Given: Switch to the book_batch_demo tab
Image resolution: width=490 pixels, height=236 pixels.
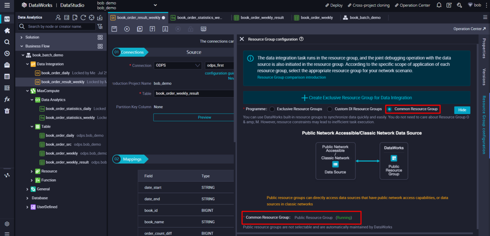Looking at the screenshot, I should click(362, 18).
